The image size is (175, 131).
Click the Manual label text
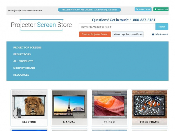[69, 122]
